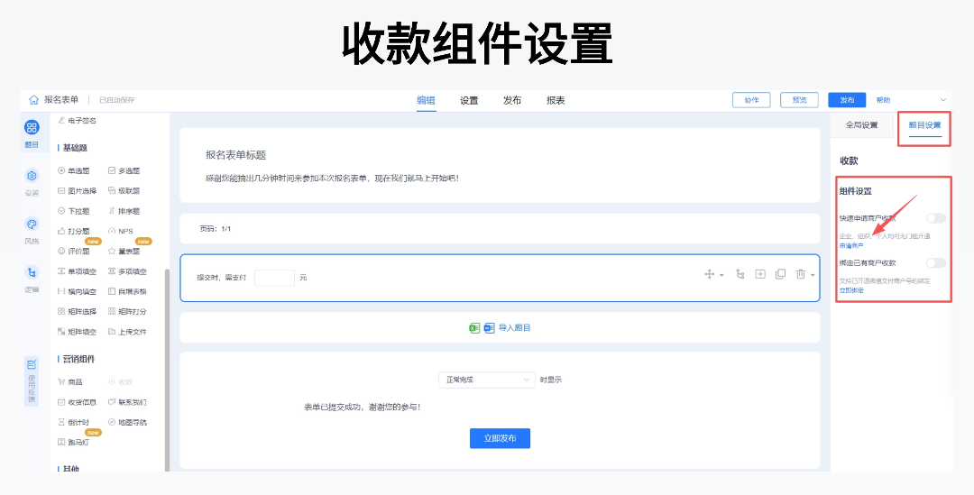This screenshot has width=974, height=495.
Task: Expand the arrow next to the move icon
Action: point(721,274)
